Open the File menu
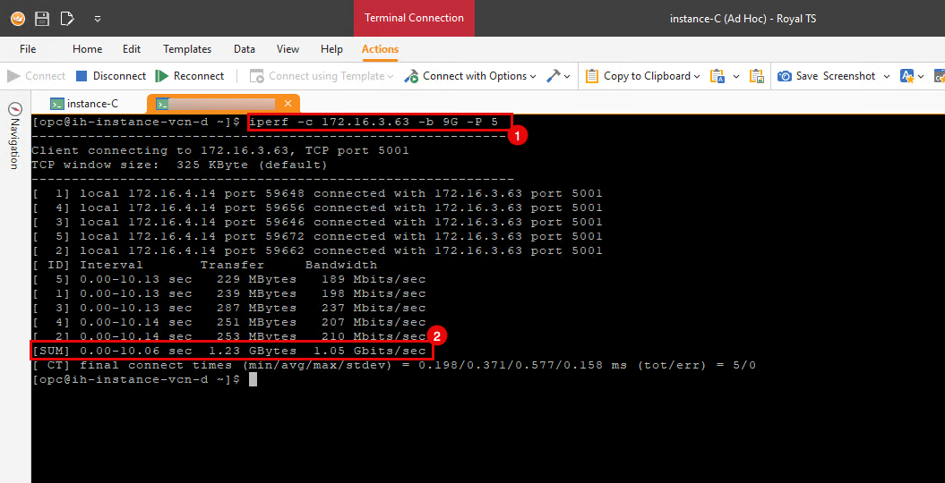The image size is (945, 483). coord(28,49)
